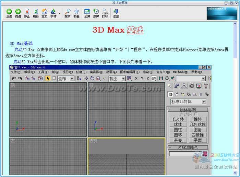
Task: Click the Select and Rotate tool icon
Action: 92,79
